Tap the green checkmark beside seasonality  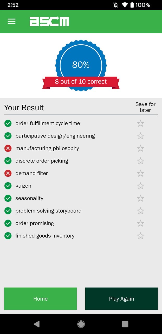click(x=8, y=198)
